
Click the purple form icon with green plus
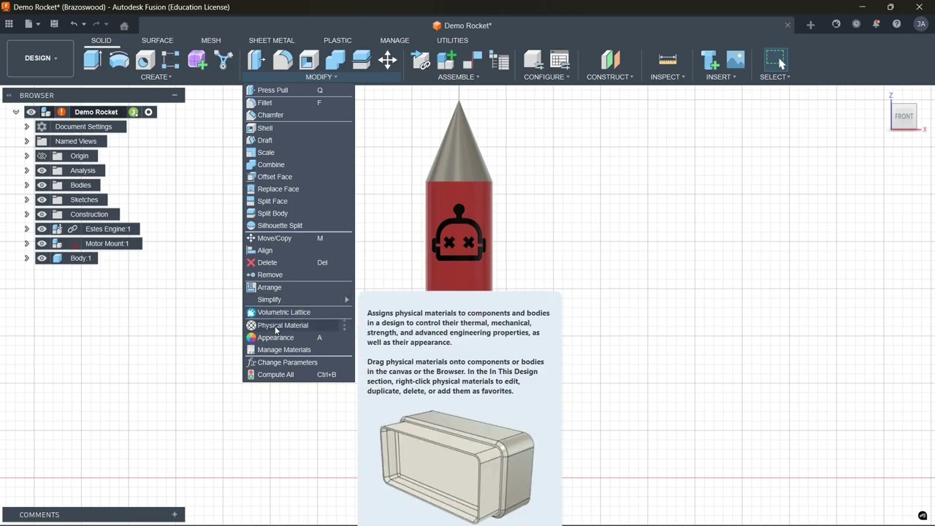pyautogui.click(x=197, y=60)
